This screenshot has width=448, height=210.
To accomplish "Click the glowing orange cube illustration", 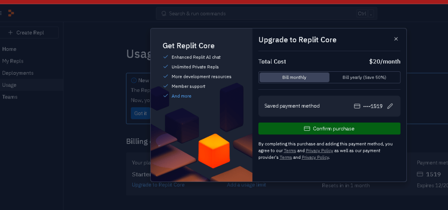I will [x=214, y=150].
